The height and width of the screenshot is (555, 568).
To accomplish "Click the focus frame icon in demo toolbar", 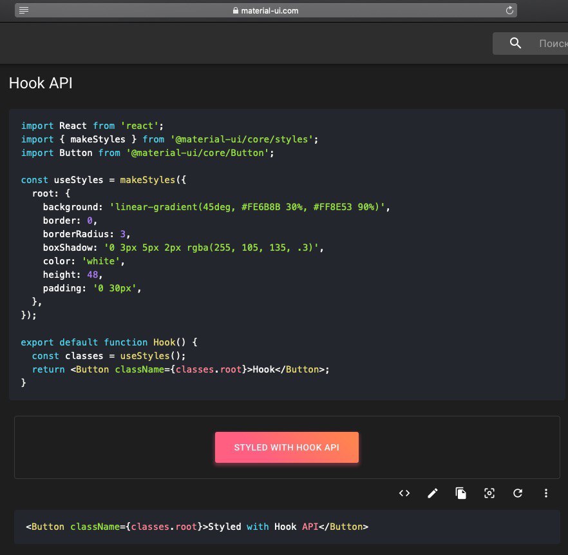I will [489, 493].
